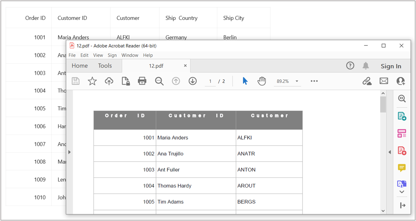This screenshot has width=416, height=221.
Task: Send the file by email envelope icon
Action: point(384,81)
